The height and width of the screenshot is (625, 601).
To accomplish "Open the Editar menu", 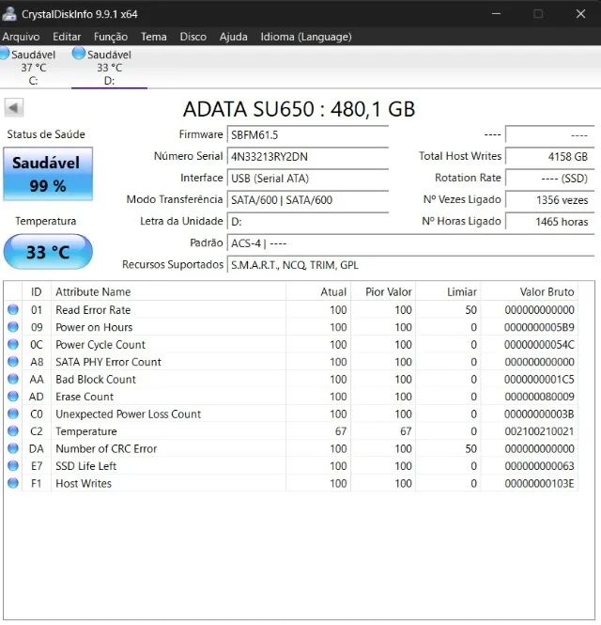I will click(x=67, y=37).
